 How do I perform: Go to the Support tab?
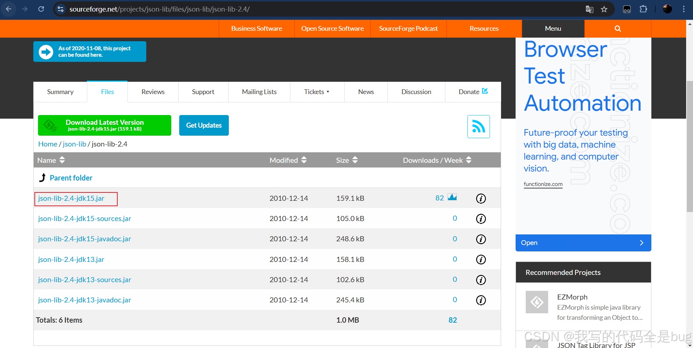[x=203, y=92]
